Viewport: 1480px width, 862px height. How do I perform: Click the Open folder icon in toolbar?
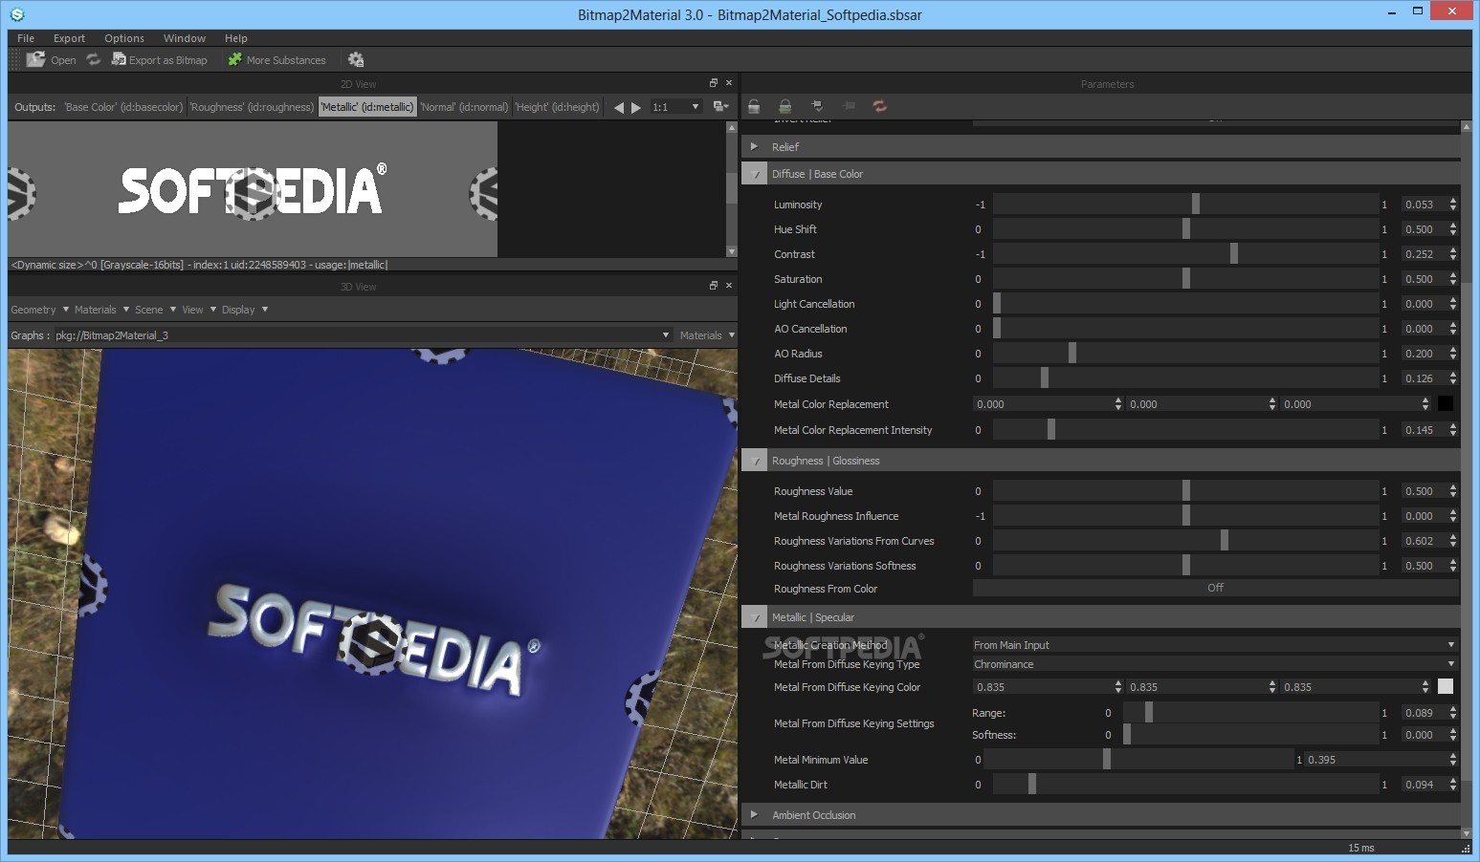[35, 59]
